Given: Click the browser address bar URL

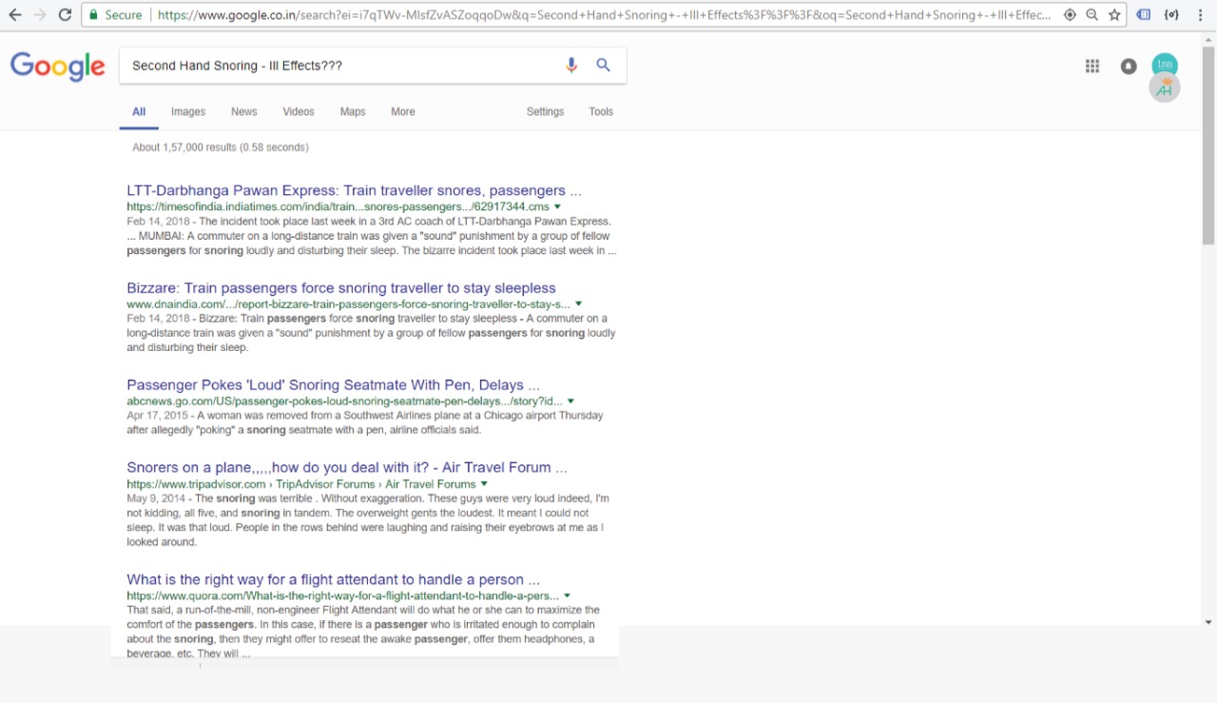Looking at the screenshot, I should tap(603, 15).
